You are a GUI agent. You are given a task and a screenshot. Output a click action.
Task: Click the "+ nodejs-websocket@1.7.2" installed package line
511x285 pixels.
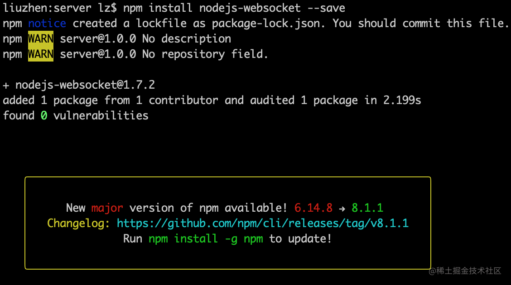tap(79, 85)
